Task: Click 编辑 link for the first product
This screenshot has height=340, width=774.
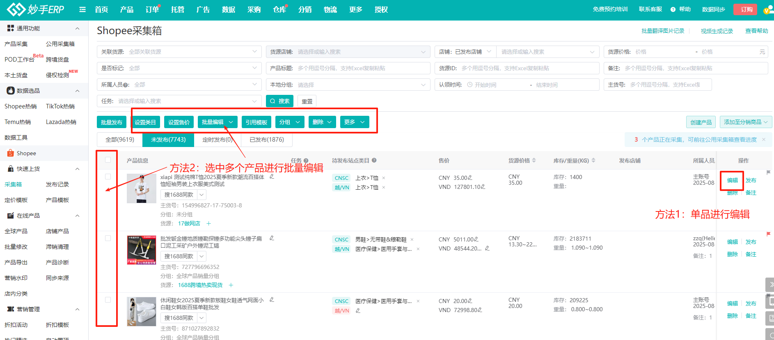Action: click(x=732, y=180)
